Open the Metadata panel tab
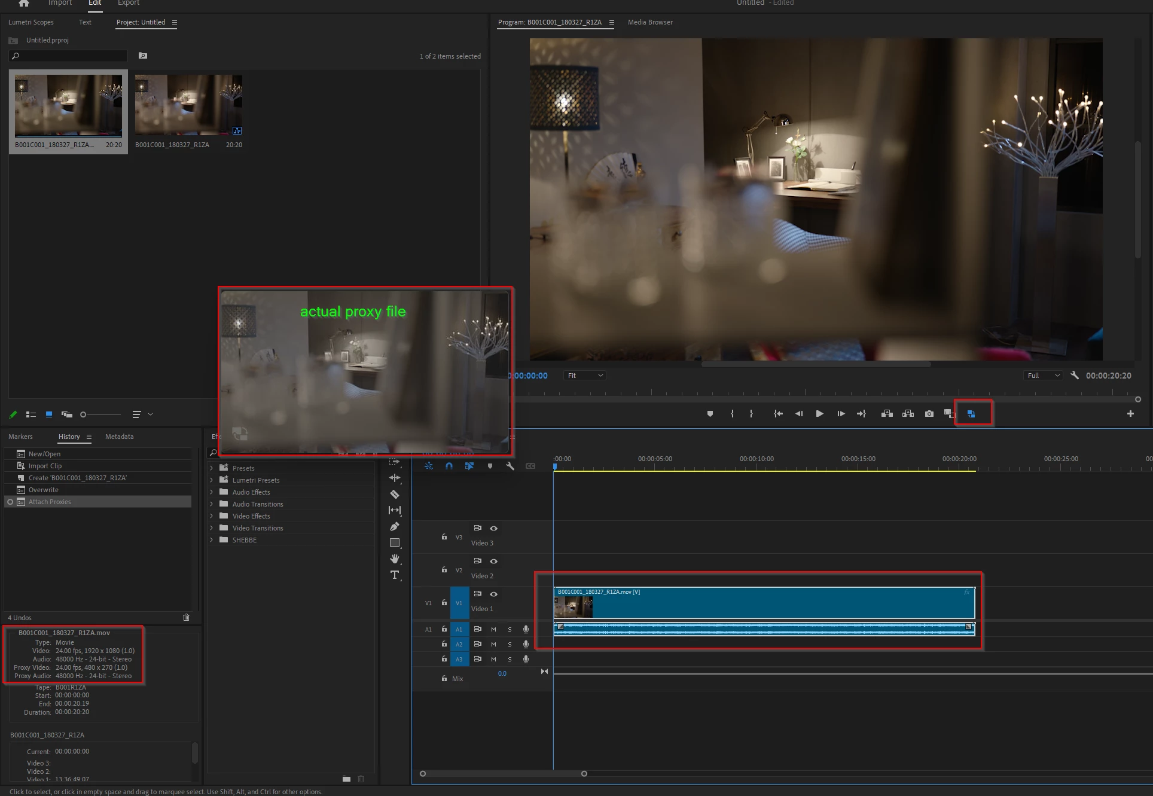Image resolution: width=1153 pixels, height=796 pixels. tap(119, 437)
